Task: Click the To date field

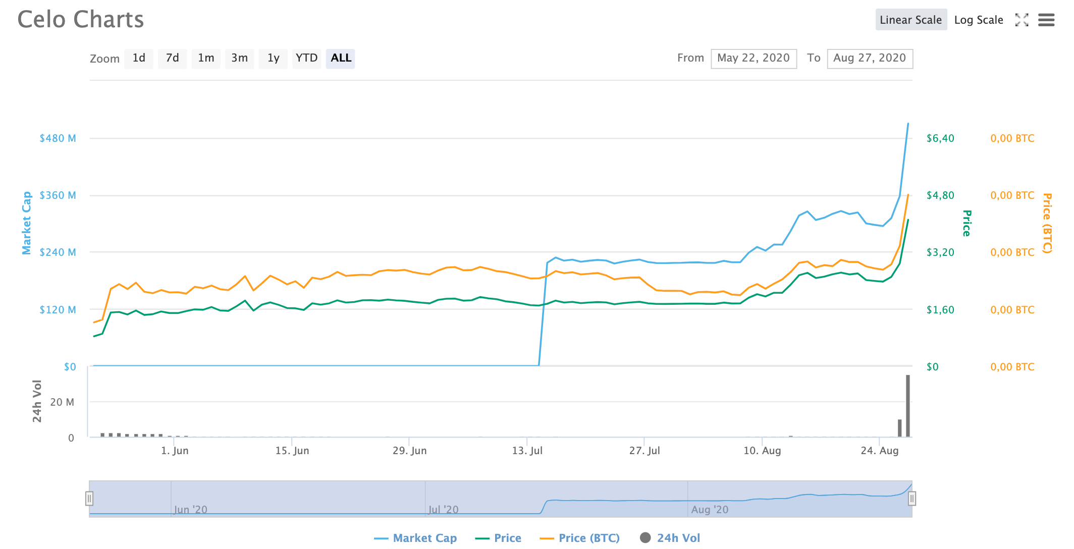Action: [x=870, y=59]
